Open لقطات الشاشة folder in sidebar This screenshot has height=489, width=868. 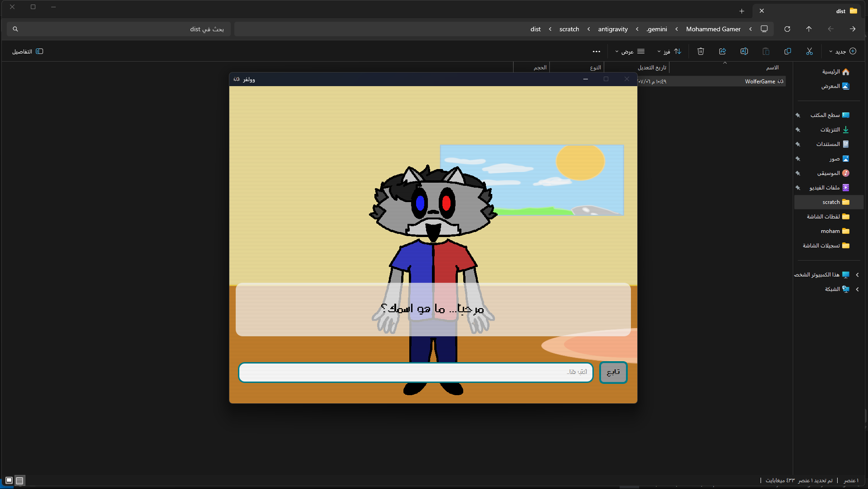click(828, 217)
